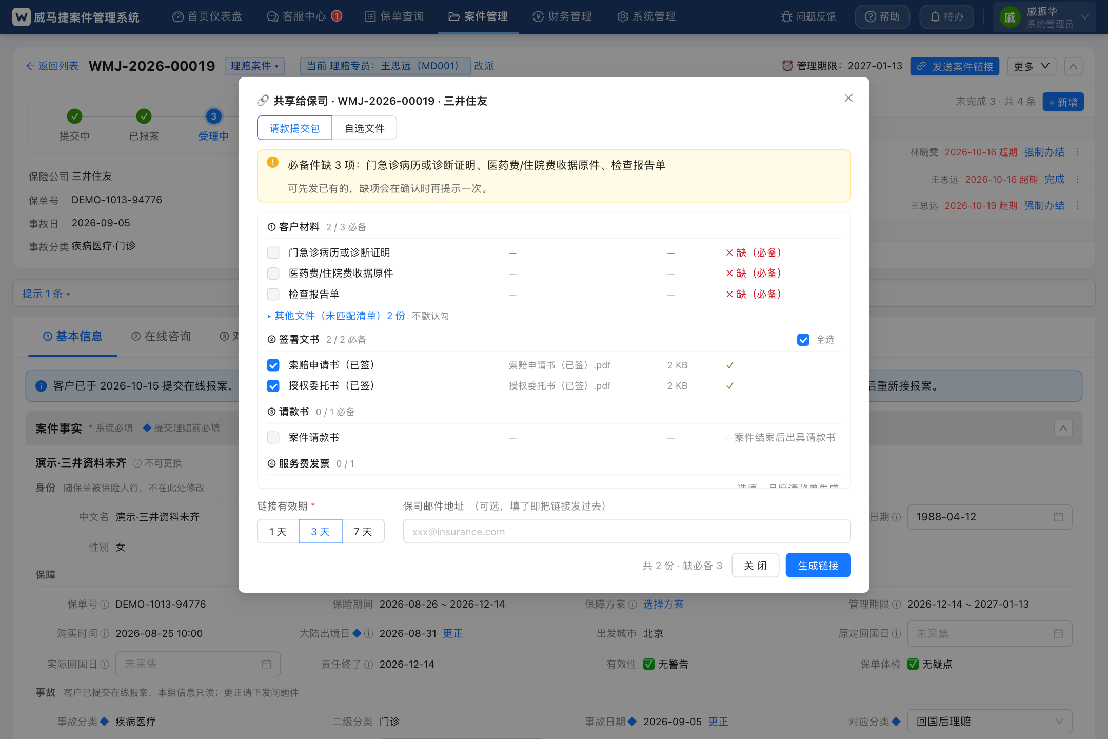Image resolution: width=1108 pixels, height=739 pixels.
Task: Select 1 天 link validity option
Action: [x=278, y=531]
